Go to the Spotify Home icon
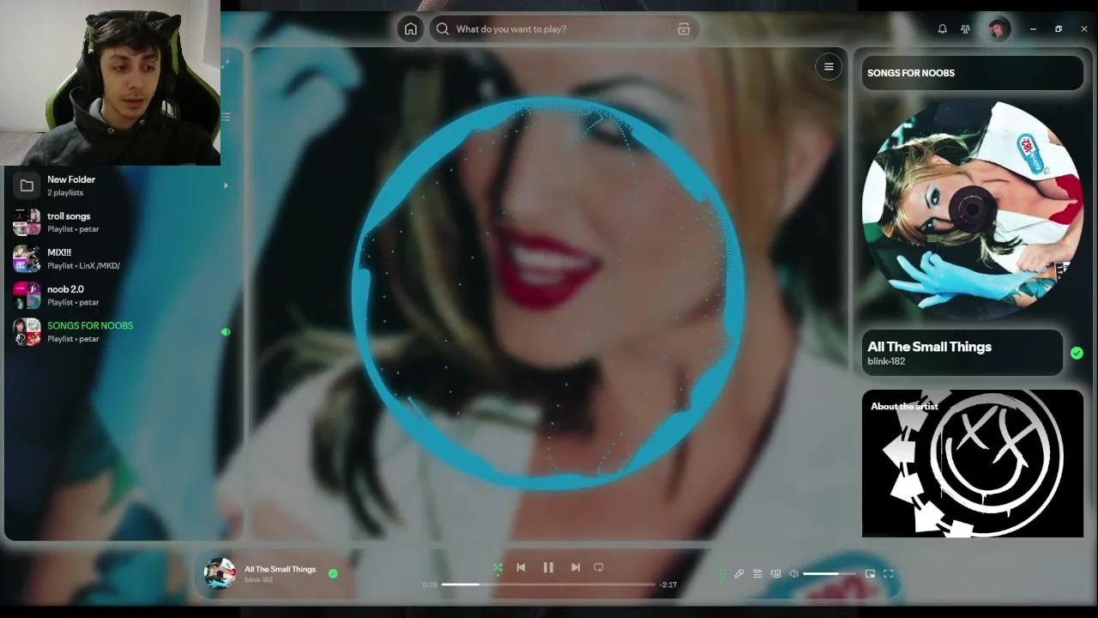 (x=411, y=29)
